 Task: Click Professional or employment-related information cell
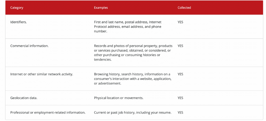click(48, 113)
